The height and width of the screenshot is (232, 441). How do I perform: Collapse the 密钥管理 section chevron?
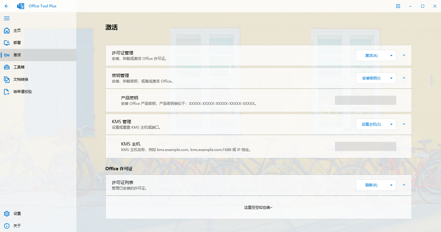click(x=404, y=78)
